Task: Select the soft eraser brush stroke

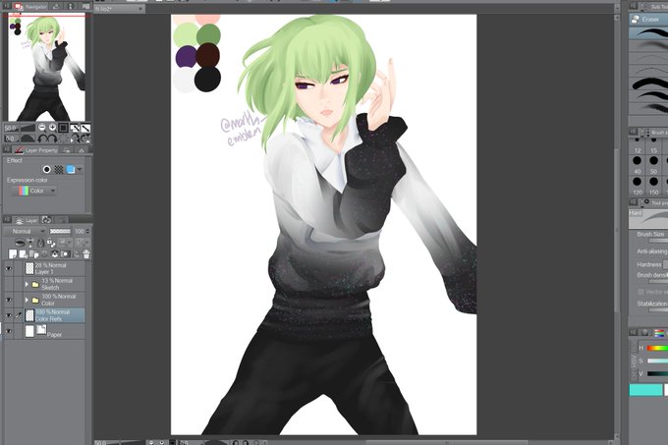Action: tap(648, 46)
